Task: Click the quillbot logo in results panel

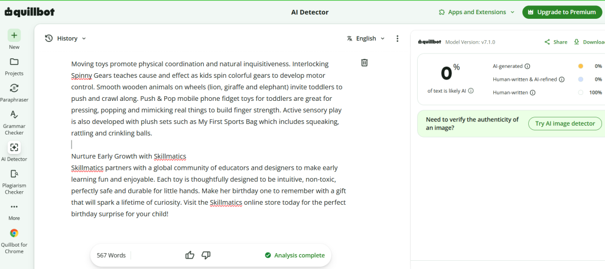Action: pyautogui.click(x=430, y=42)
